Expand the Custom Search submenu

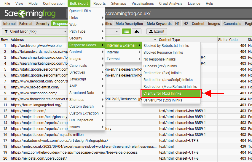tap(87, 106)
